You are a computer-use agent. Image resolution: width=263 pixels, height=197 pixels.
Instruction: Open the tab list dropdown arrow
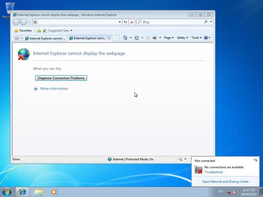click(22, 38)
